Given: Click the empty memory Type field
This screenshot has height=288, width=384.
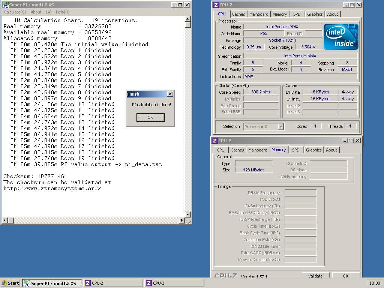Looking at the screenshot, I should [254, 163].
